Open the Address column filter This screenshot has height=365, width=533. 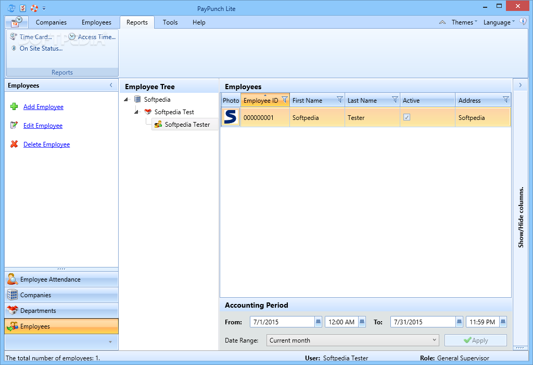point(506,100)
